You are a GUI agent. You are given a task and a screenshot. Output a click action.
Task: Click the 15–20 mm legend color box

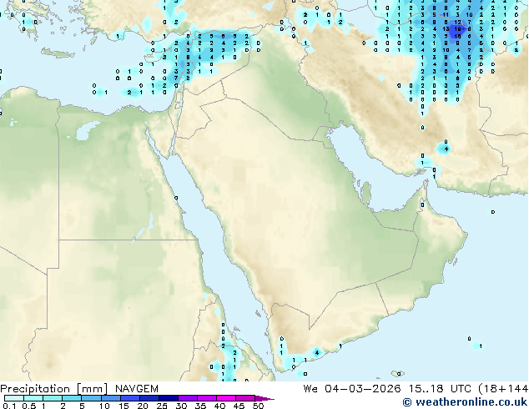(x=129, y=398)
